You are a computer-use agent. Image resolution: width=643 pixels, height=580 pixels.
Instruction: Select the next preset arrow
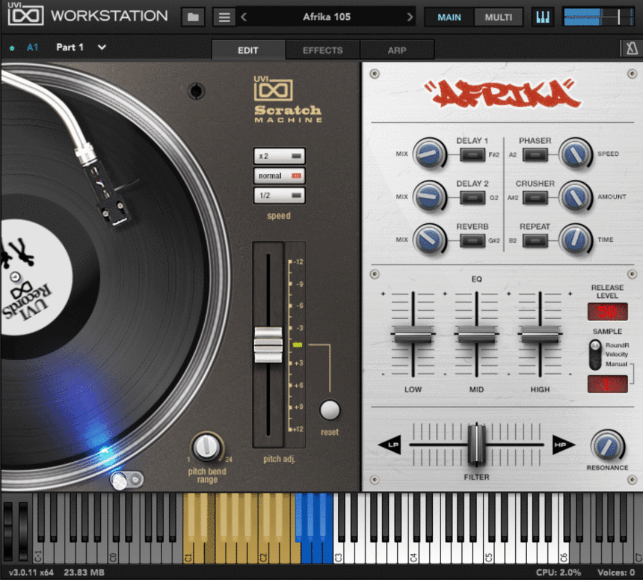[410, 17]
